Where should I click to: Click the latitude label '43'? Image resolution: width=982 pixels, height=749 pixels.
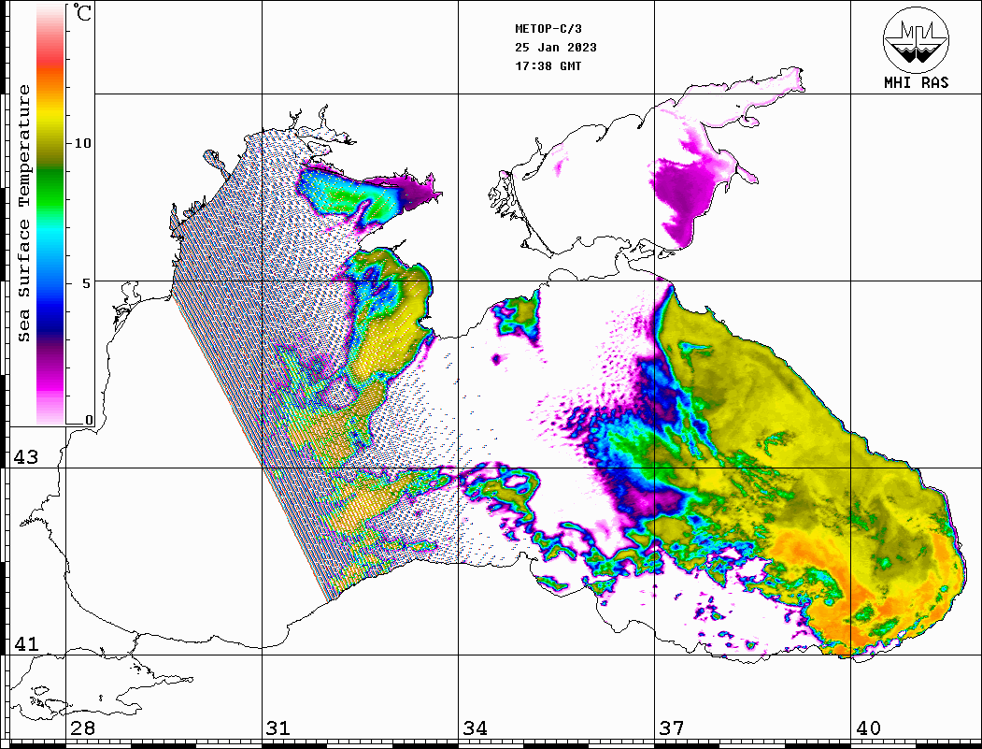[x=25, y=457]
